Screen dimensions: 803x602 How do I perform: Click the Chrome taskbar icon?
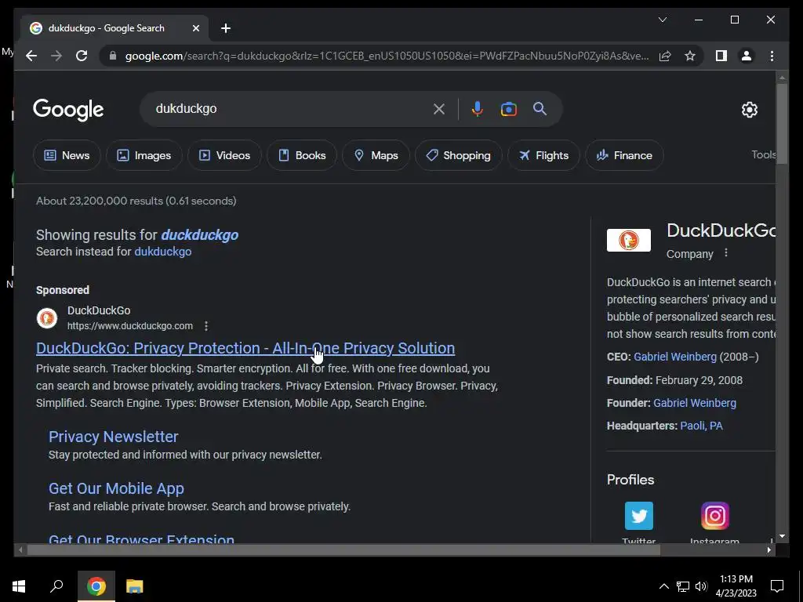click(x=96, y=586)
